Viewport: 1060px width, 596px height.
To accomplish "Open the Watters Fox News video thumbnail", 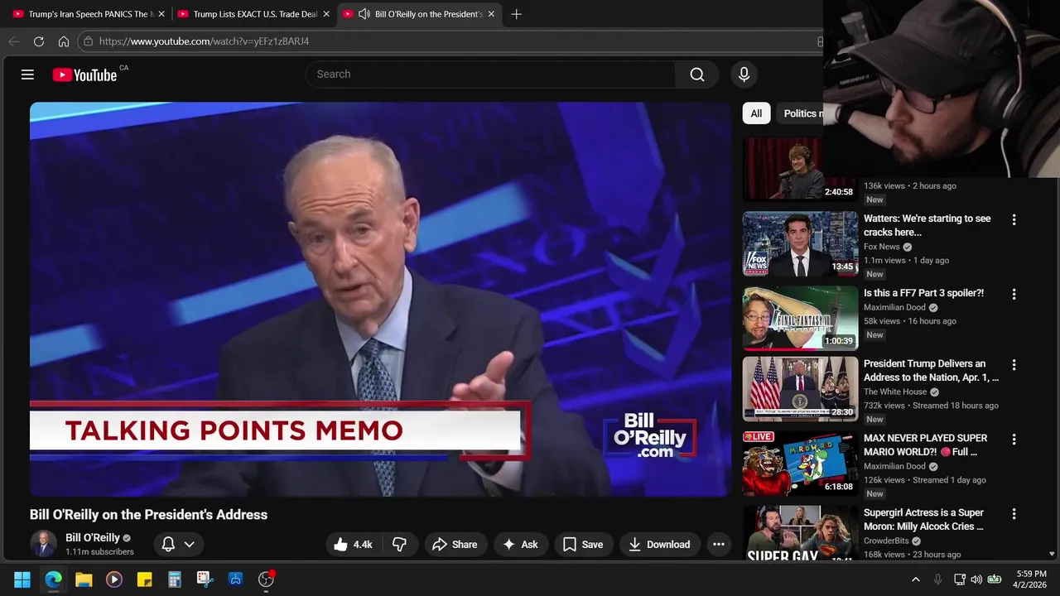I will (x=800, y=243).
